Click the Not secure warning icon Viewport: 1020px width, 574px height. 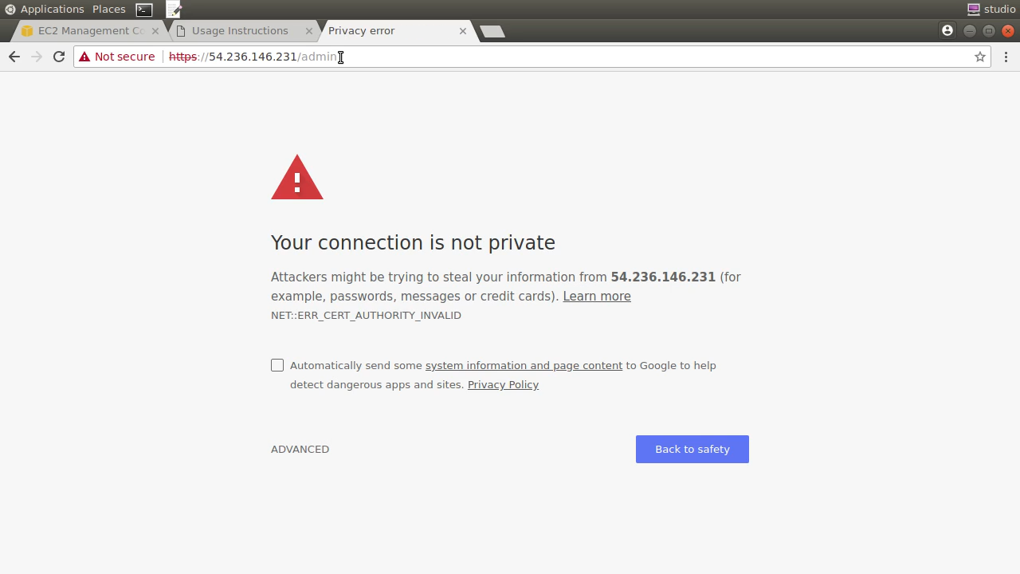[x=84, y=57]
